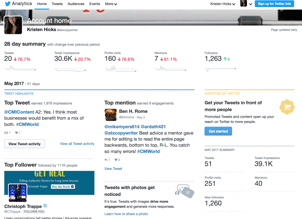
Task: Click the Mentions sparkline chart
Action: 170,68
